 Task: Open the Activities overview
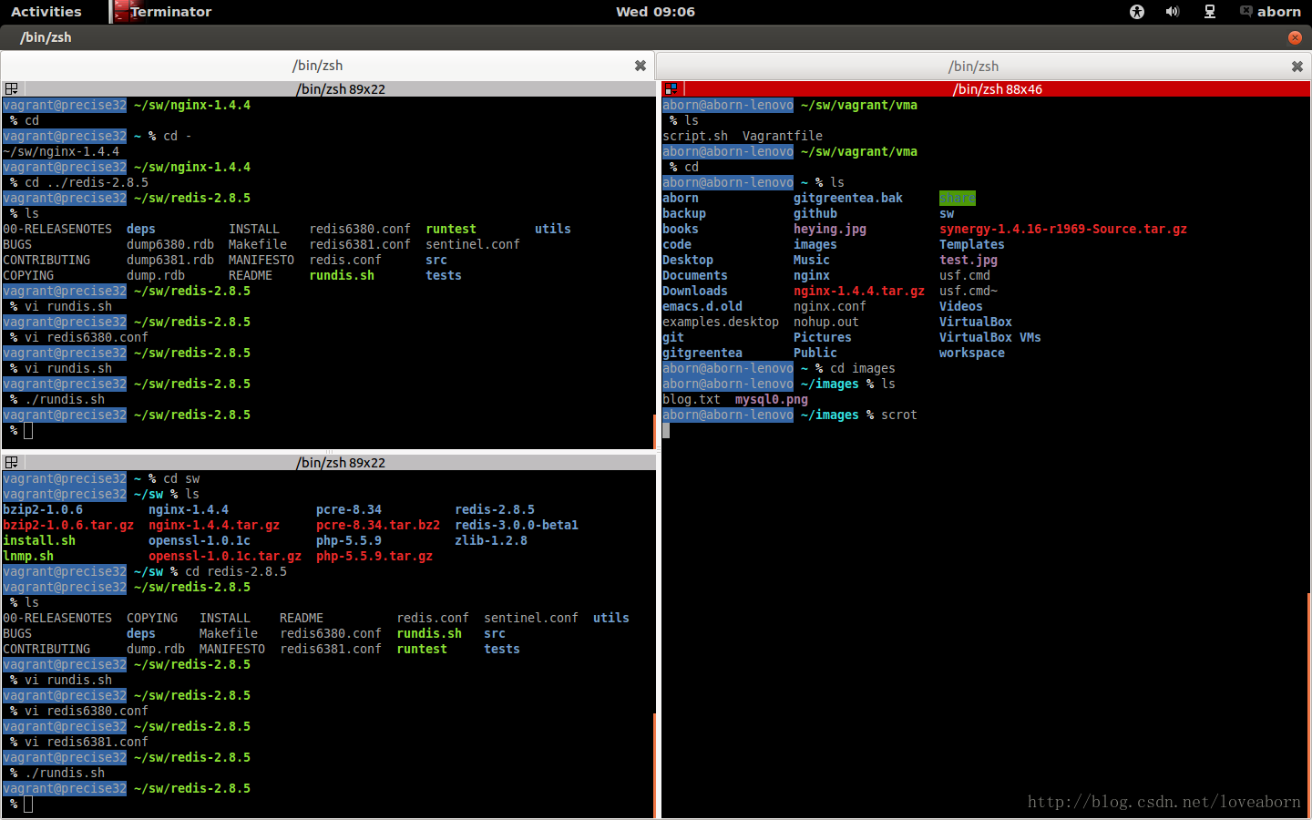[x=46, y=12]
